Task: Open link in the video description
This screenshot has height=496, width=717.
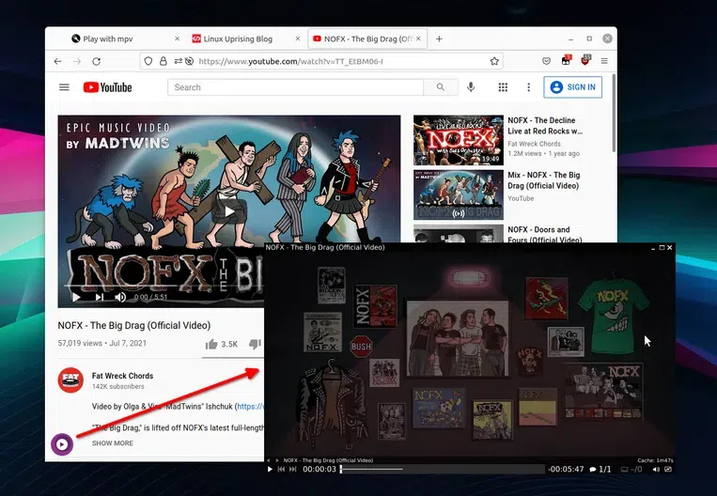Action: coord(250,407)
